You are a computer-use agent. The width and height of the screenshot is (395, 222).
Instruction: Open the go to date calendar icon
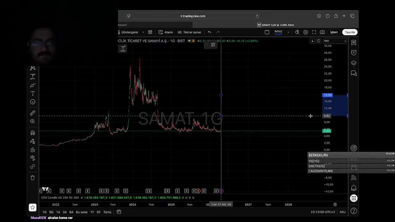tap(119, 212)
